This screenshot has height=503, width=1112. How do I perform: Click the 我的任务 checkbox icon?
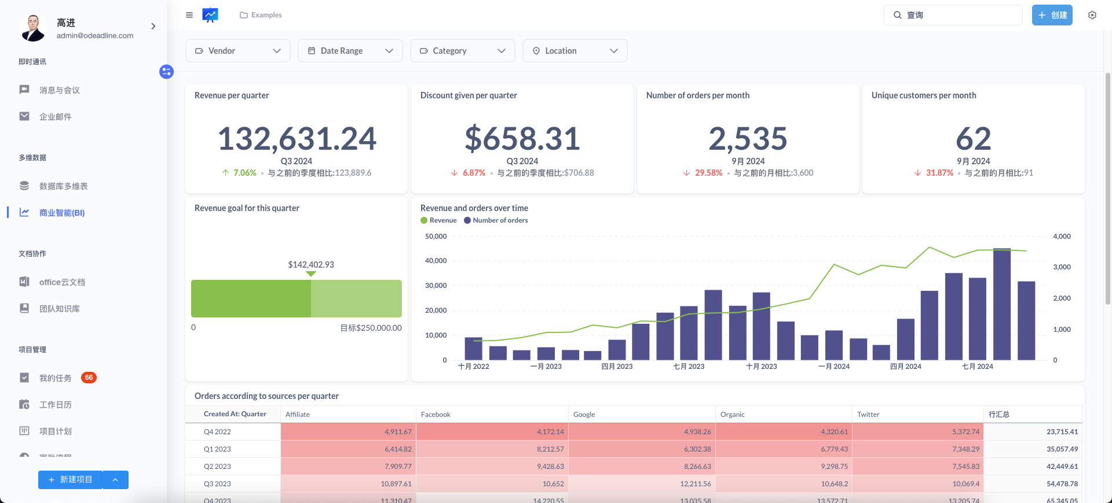coord(24,378)
